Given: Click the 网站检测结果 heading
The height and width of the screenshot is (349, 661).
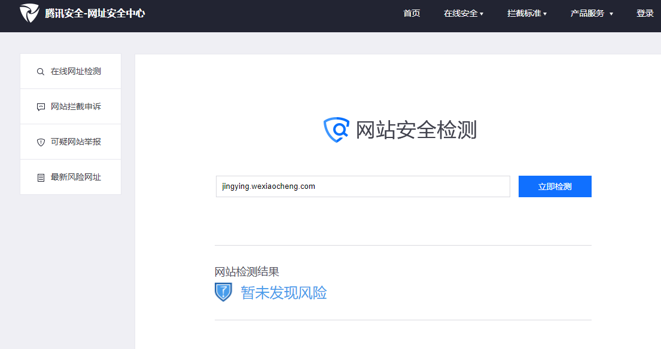Looking at the screenshot, I should (x=247, y=271).
